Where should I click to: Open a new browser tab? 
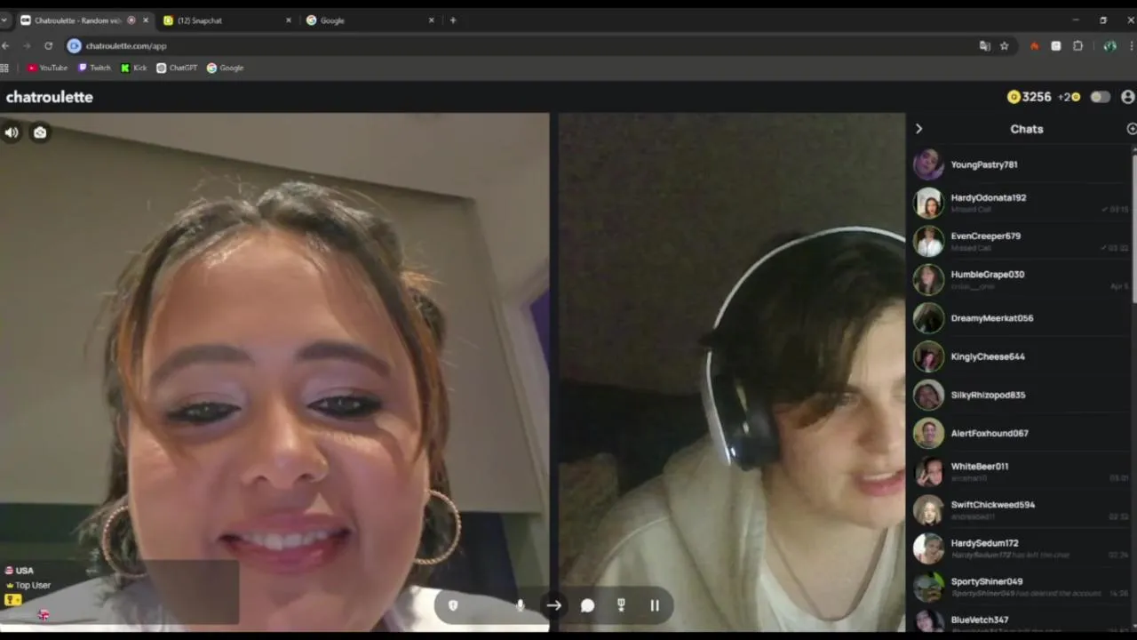click(x=453, y=20)
